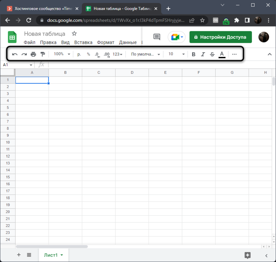Open comment history speech bubble icon
Screen dimensions: 276x262
coord(157,37)
